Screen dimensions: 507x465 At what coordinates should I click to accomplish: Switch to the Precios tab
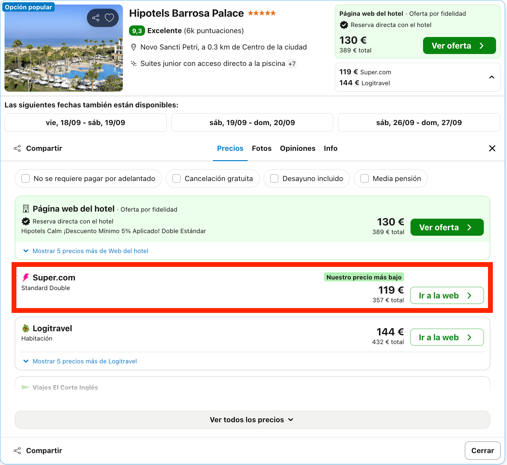click(x=230, y=148)
